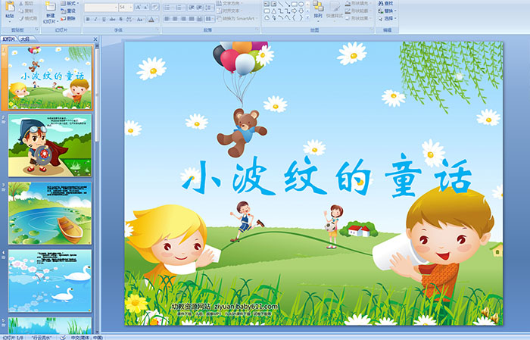The height and width of the screenshot is (340, 530).
Task: Select slide 3 thumbnail with the boat
Action: click(x=50, y=213)
